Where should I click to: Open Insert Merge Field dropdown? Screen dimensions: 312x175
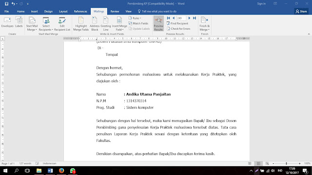(119, 24)
